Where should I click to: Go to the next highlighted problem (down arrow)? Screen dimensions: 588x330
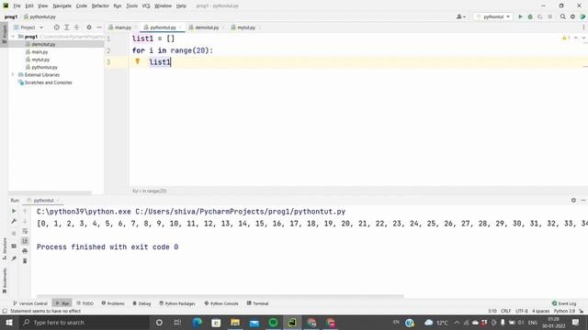[583, 38]
